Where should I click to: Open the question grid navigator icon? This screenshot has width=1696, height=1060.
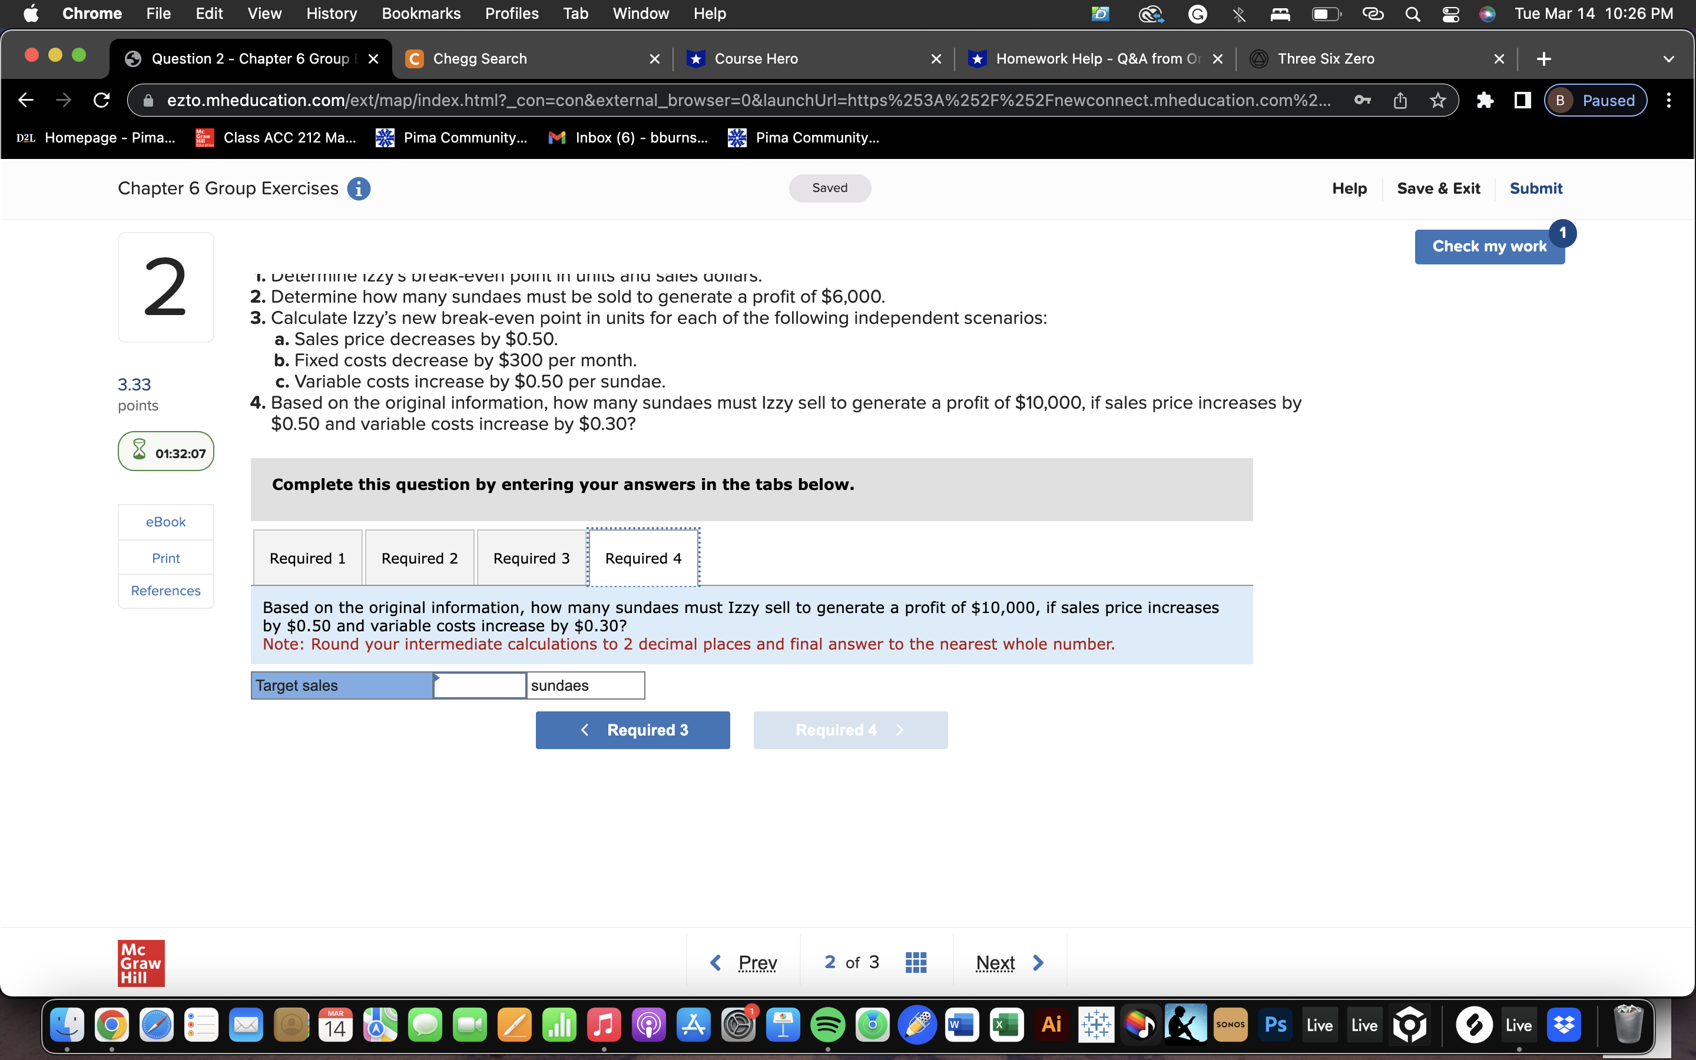click(915, 963)
